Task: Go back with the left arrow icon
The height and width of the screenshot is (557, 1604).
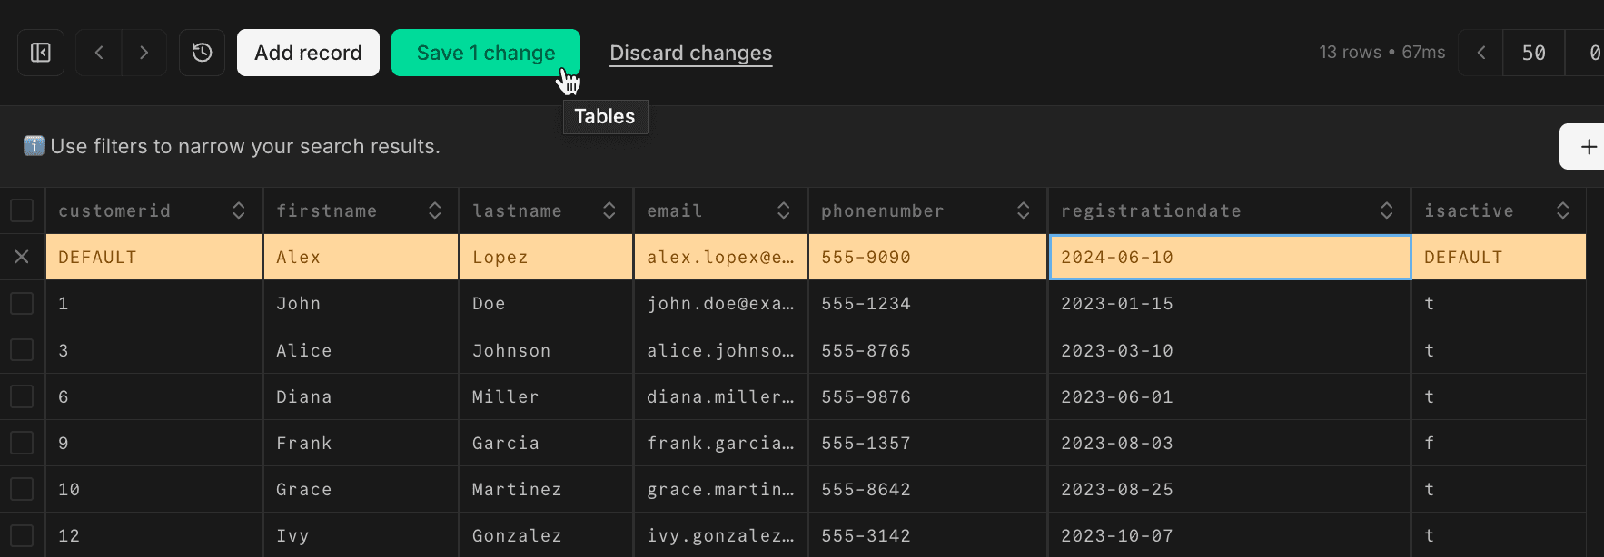Action: tap(99, 53)
